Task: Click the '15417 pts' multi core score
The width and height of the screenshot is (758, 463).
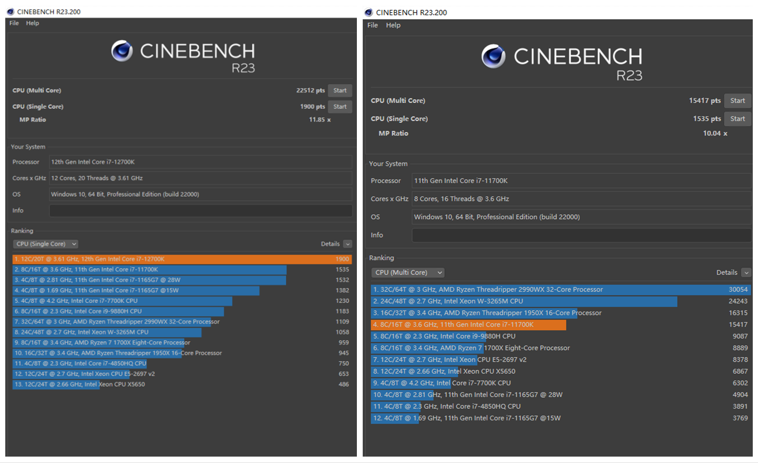Action: click(705, 101)
